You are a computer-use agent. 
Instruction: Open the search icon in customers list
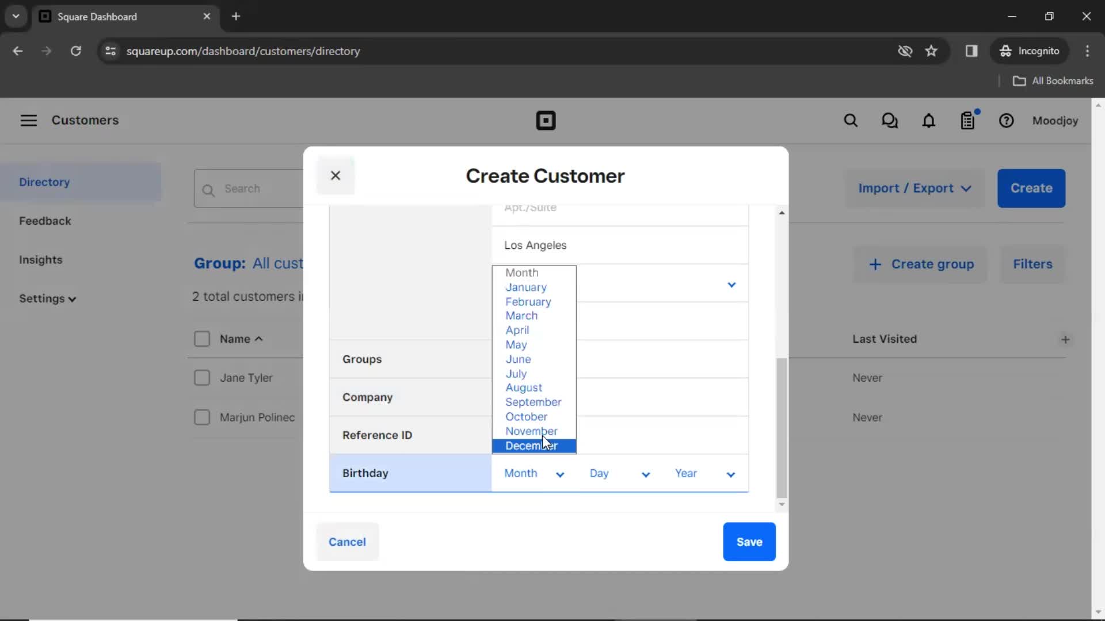[209, 189]
